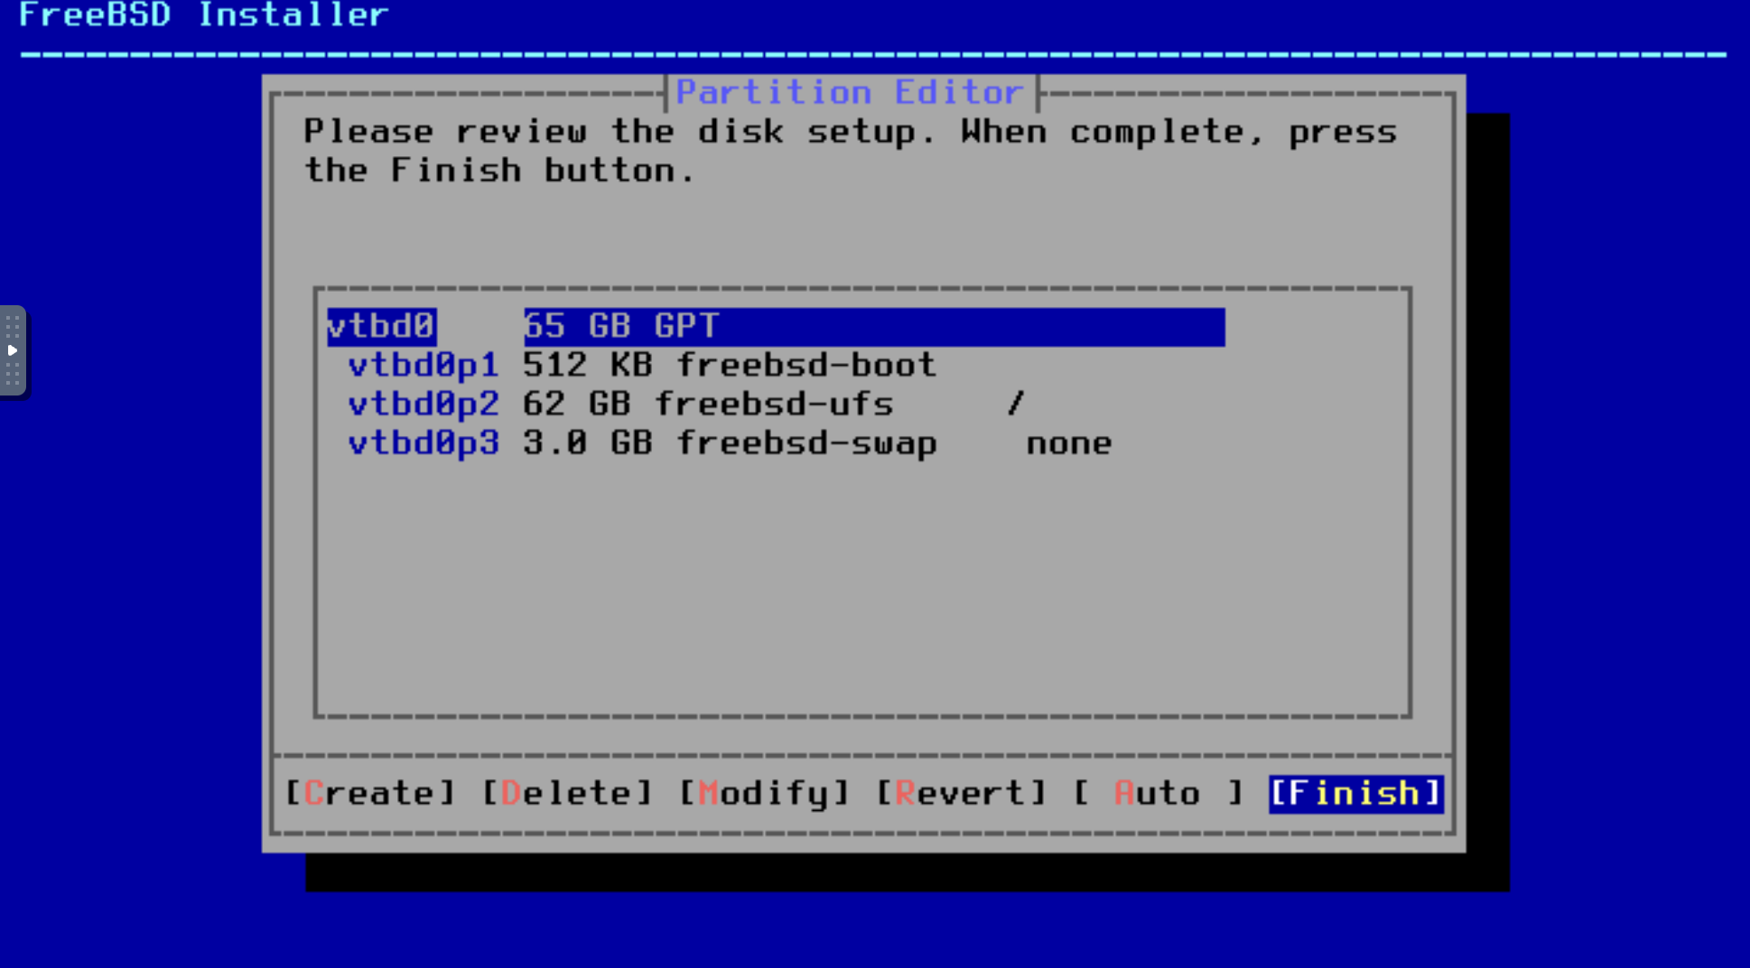Select the vtbd0p3 freebsd-swap partition
The height and width of the screenshot is (968, 1750).
point(730,443)
